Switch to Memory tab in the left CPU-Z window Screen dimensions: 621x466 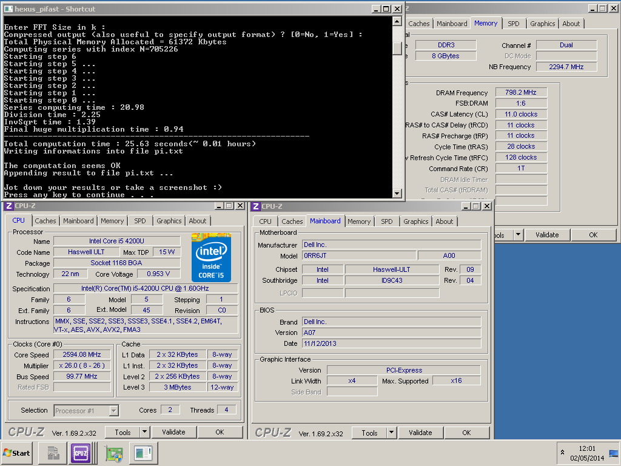pyautogui.click(x=112, y=221)
